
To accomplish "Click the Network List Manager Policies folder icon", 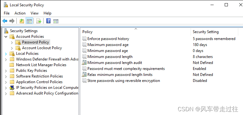I will click(12, 65).
